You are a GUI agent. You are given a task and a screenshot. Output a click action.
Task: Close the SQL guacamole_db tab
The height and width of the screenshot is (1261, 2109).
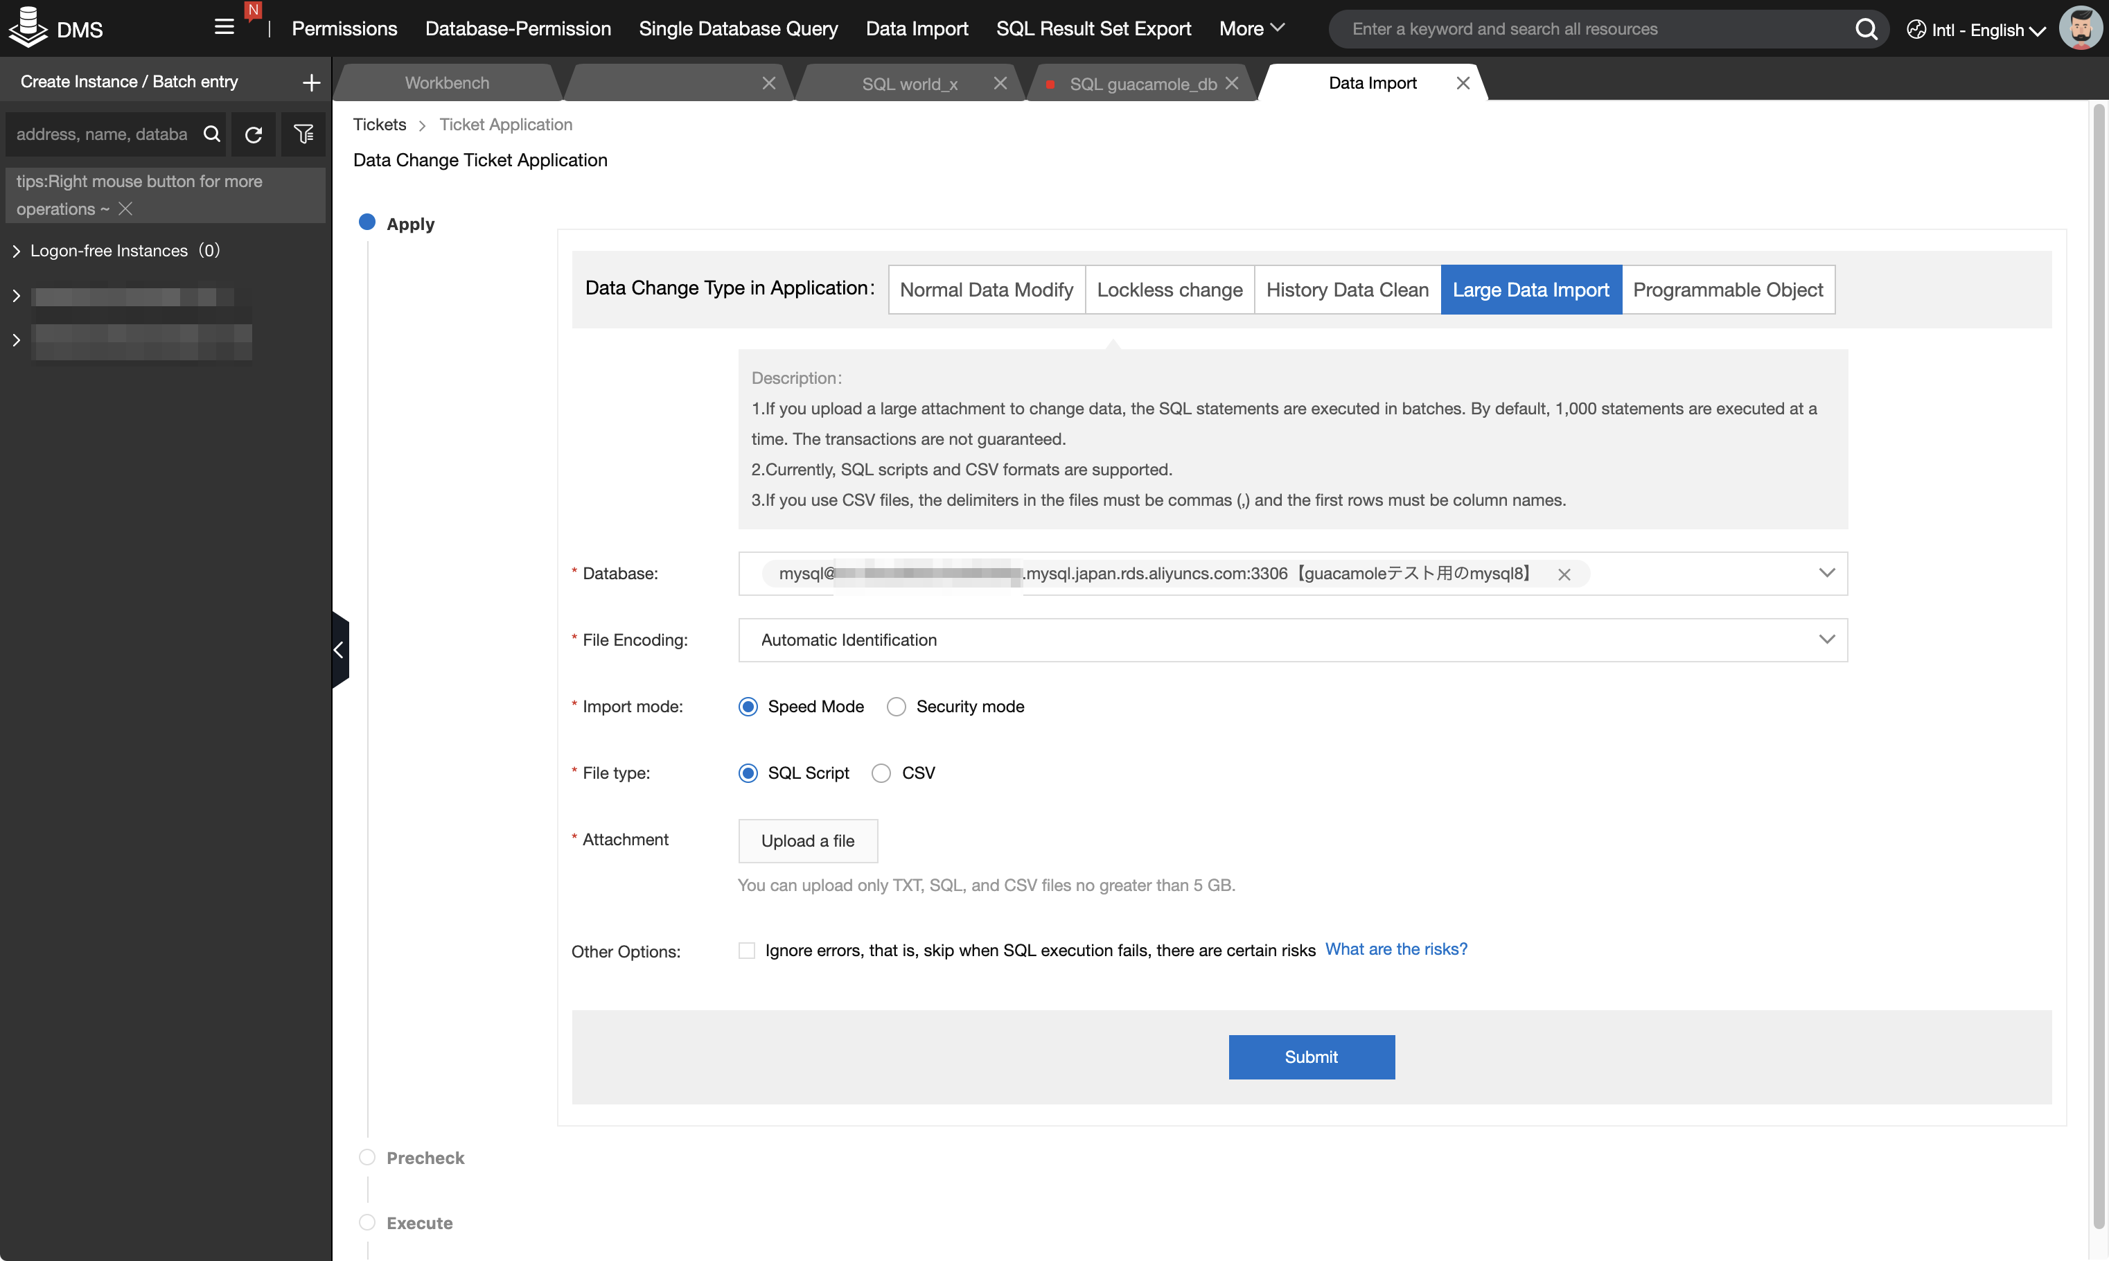1232,83
